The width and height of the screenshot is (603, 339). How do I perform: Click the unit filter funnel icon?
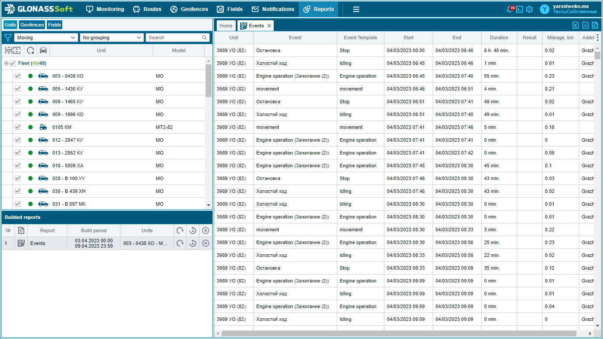[x=8, y=38]
